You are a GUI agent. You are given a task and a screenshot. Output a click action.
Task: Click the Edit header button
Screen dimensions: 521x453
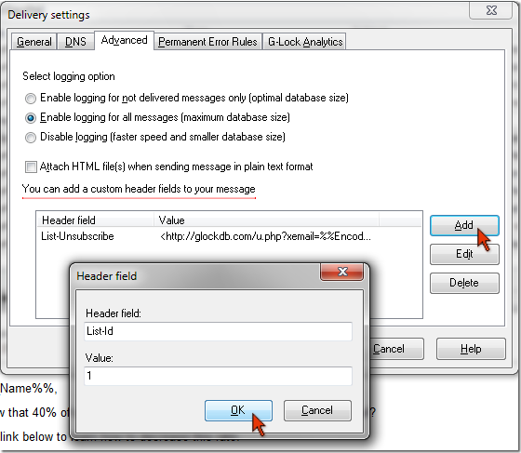[x=464, y=254]
